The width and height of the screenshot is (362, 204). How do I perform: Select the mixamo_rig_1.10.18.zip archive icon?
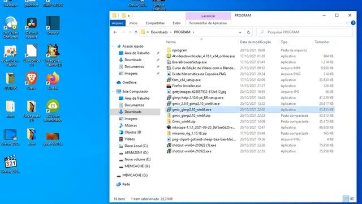click(x=169, y=133)
